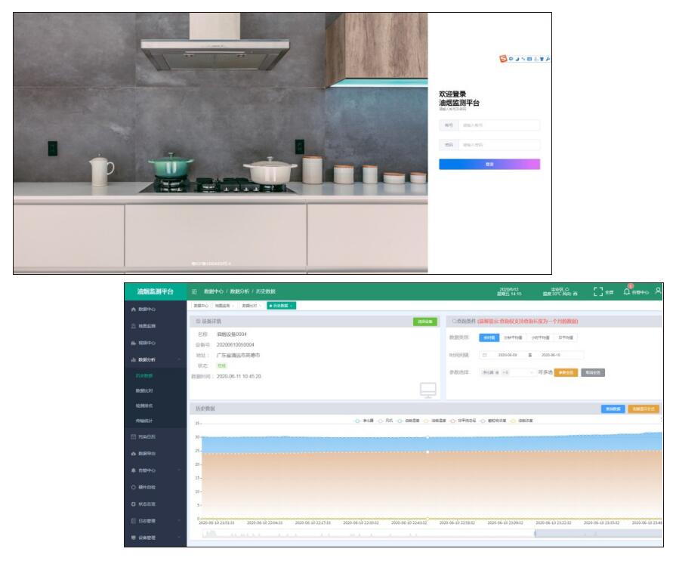Select 数据比对 in the sidebar submenu
The width and height of the screenshot is (679, 561).
point(144,390)
